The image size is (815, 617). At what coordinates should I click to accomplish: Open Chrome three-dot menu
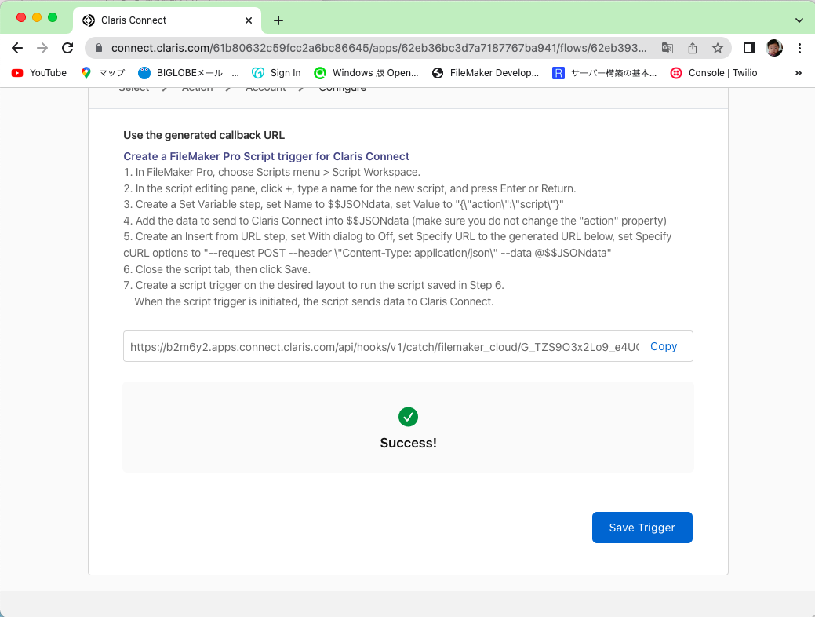(x=799, y=48)
